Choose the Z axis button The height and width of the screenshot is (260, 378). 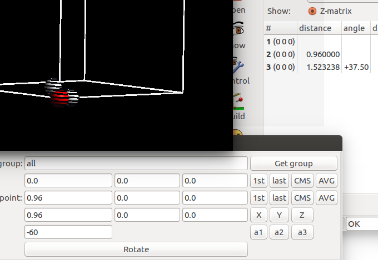click(302, 215)
